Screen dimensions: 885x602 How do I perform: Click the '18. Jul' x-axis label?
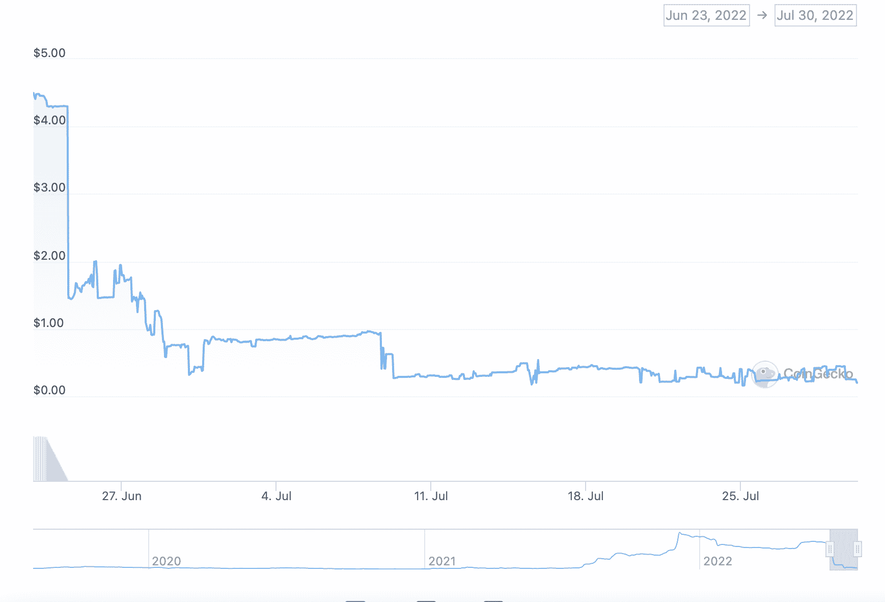point(586,496)
